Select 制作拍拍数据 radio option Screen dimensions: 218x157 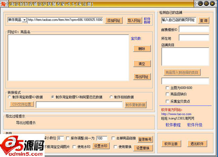click(111, 97)
